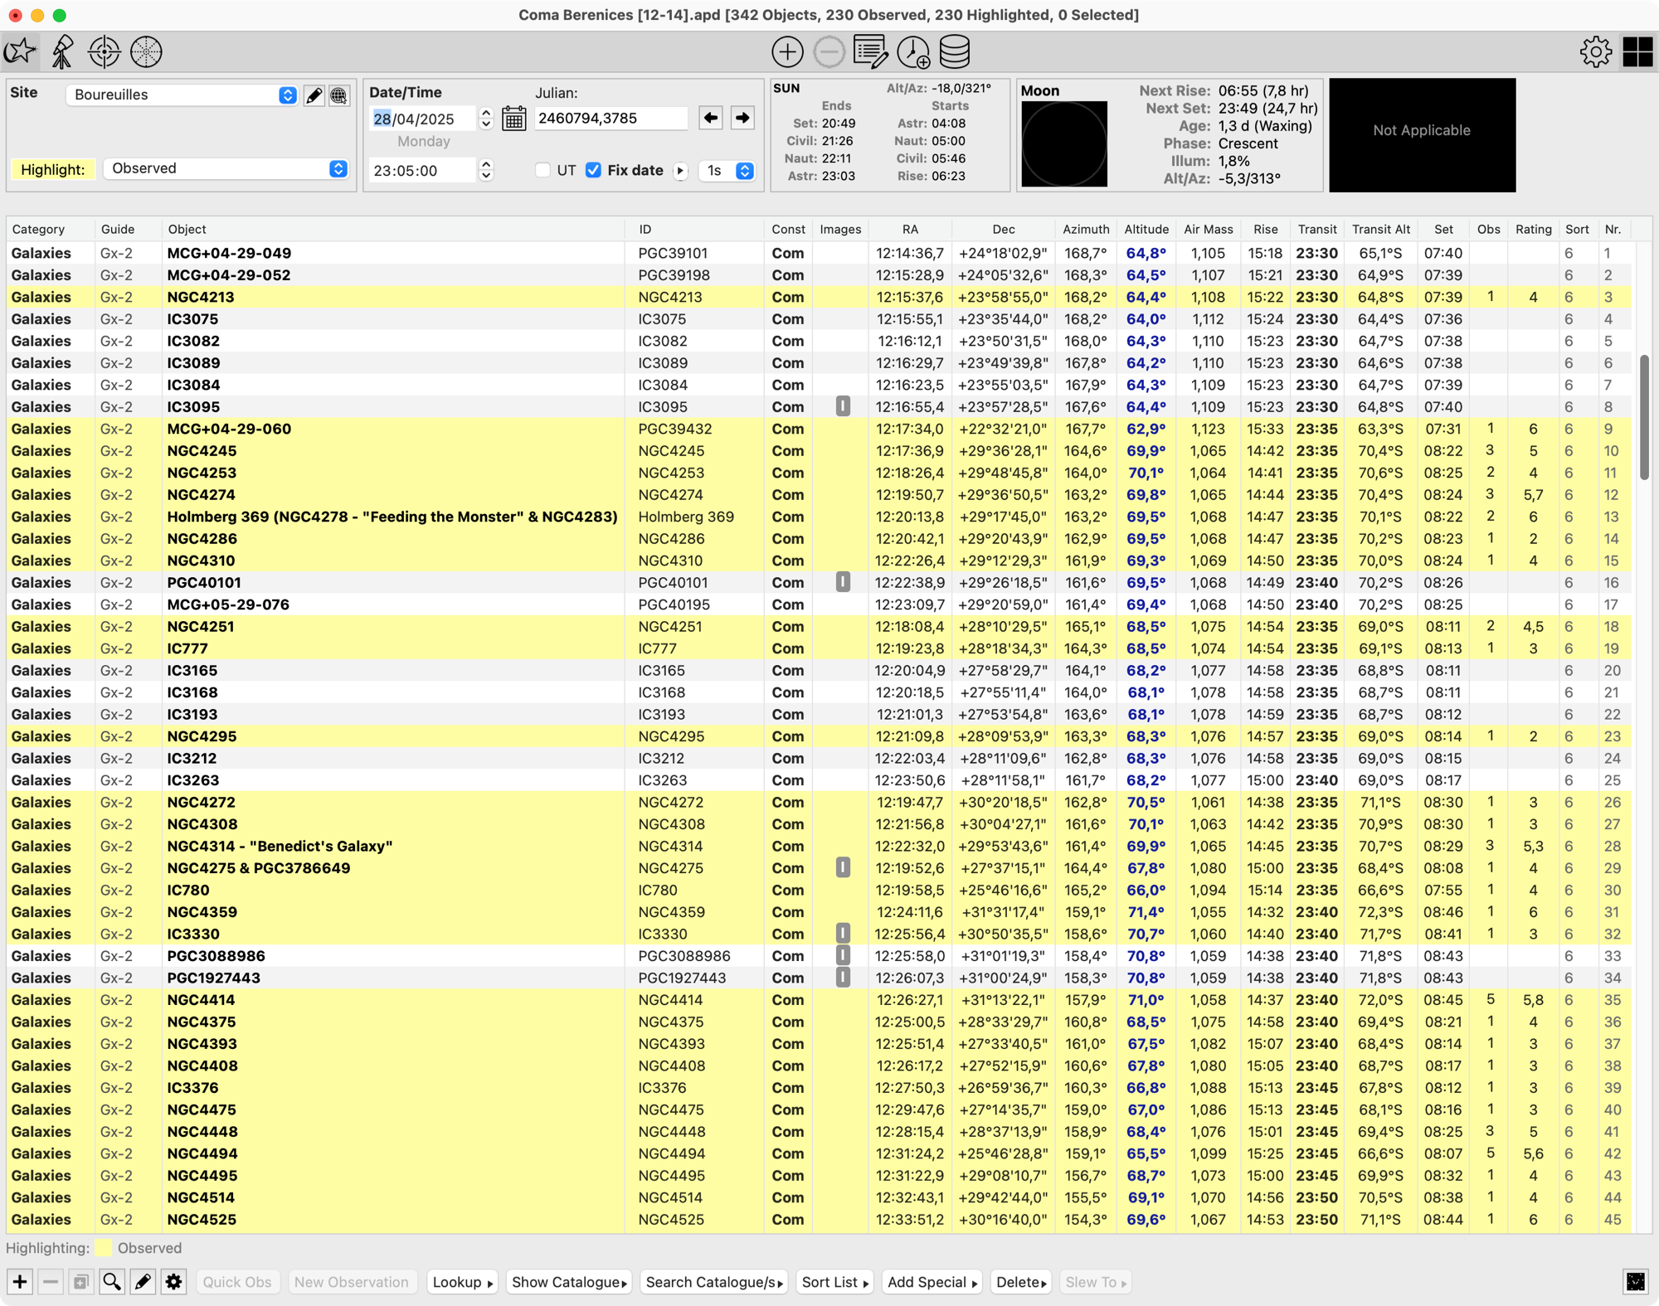The height and width of the screenshot is (1306, 1659).
Task: Click the globe icon next to site
Action: pos(338,95)
